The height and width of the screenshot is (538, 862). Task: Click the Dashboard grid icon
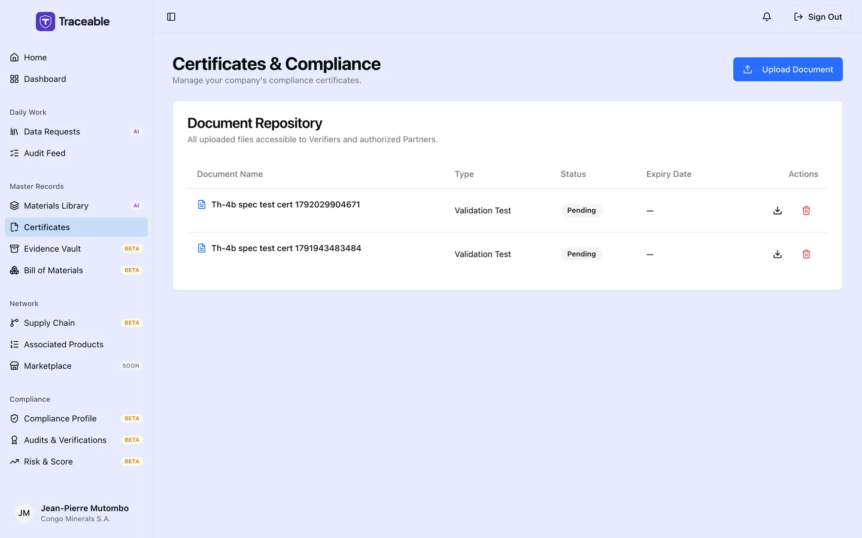pos(14,79)
